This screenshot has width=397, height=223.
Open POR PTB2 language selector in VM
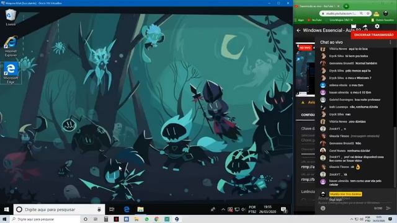252,209
